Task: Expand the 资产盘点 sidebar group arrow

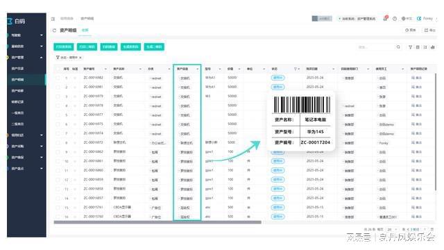Action: pos(42,169)
